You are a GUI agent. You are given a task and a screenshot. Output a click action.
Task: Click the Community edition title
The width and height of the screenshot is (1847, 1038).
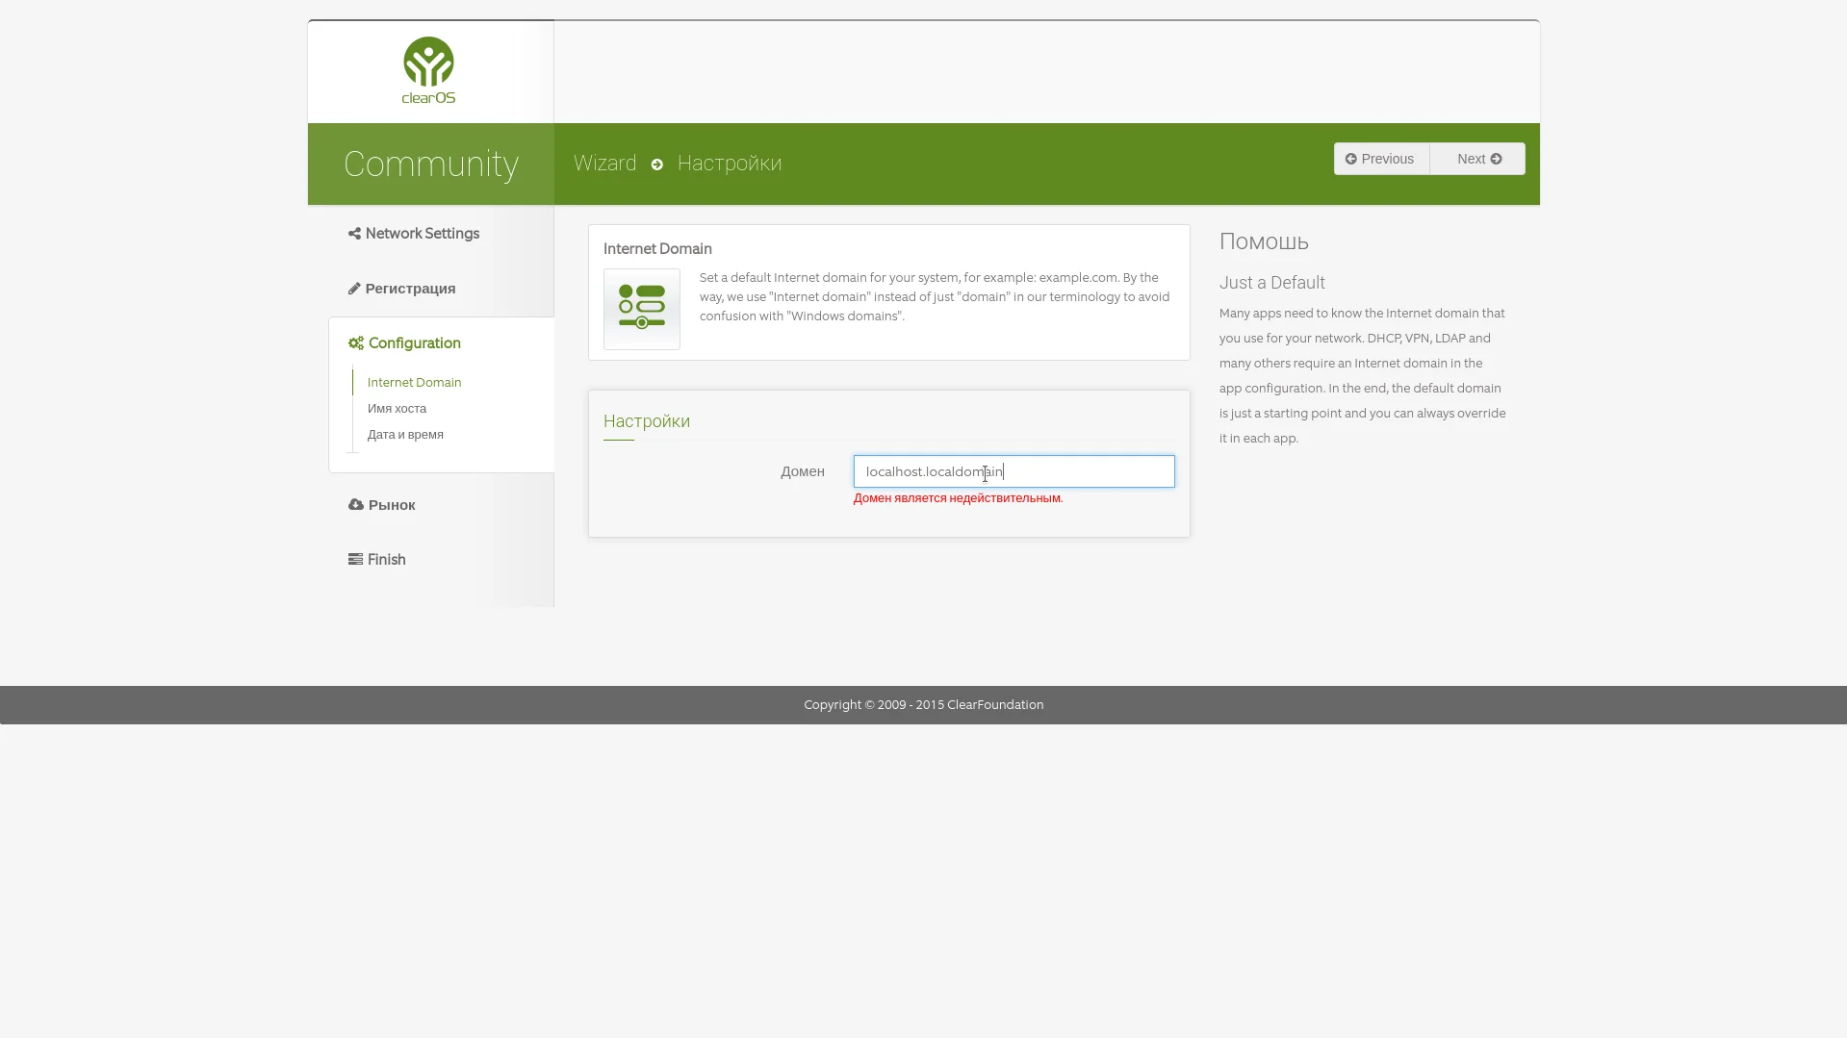coord(431,164)
